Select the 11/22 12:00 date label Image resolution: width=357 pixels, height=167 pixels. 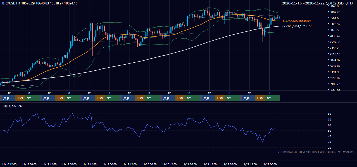tap(249, 164)
